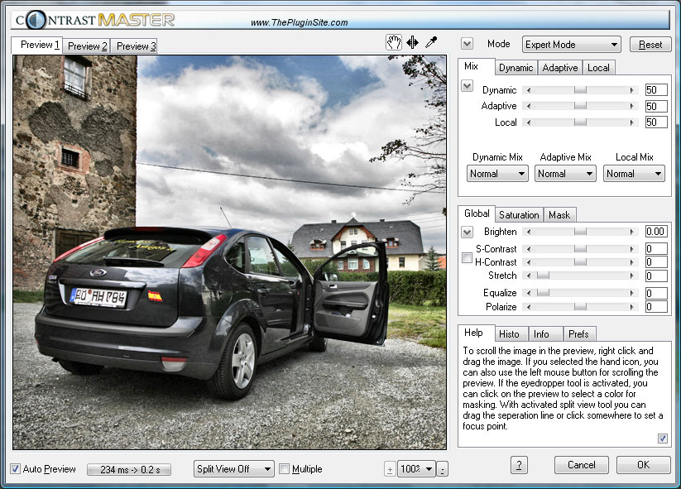Toggle the checkbox in Help panel corner

(662, 439)
